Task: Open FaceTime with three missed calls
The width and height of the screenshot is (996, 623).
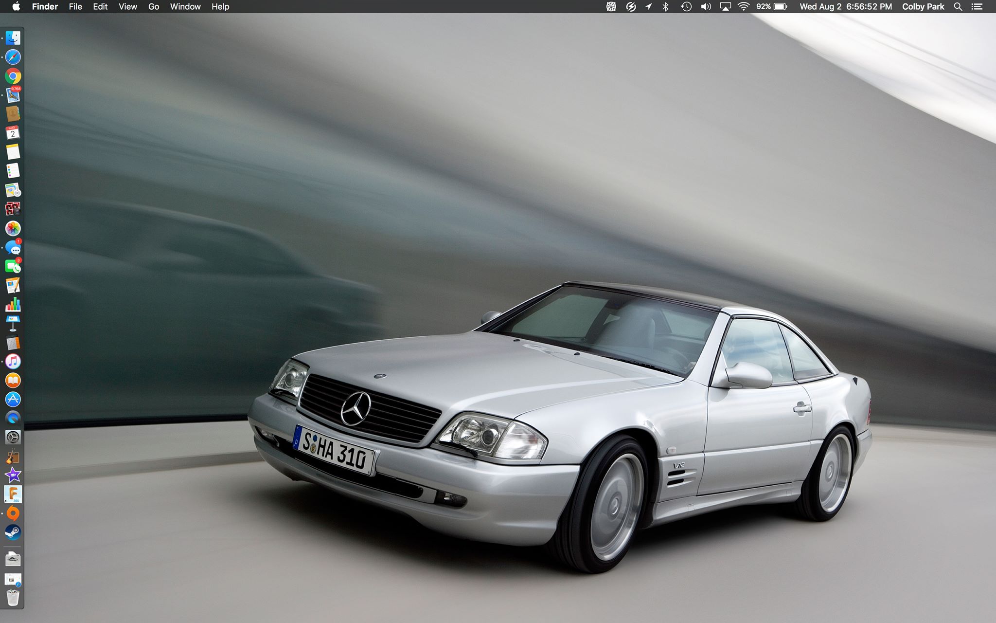Action: click(x=13, y=266)
